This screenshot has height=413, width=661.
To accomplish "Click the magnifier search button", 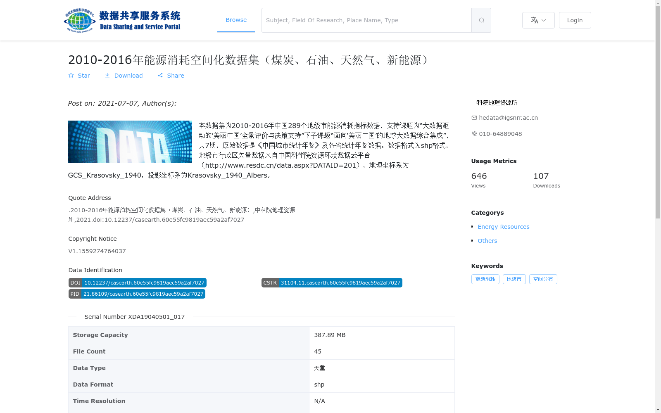I will coord(481,20).
